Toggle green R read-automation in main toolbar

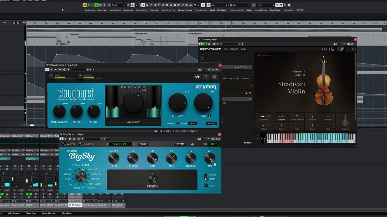coord(96,5)
